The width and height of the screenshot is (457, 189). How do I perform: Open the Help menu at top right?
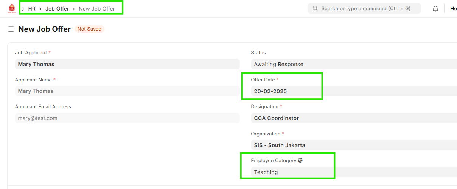(453, 9)
